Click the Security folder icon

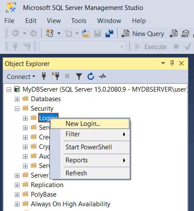coord(26,108)
